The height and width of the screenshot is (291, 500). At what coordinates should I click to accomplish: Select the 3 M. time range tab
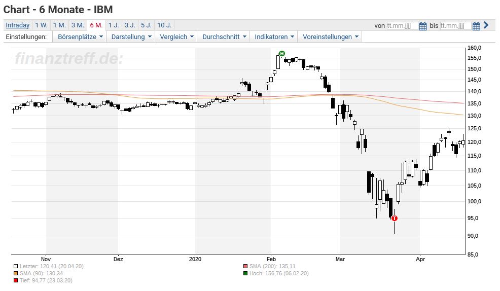point(78,25)
